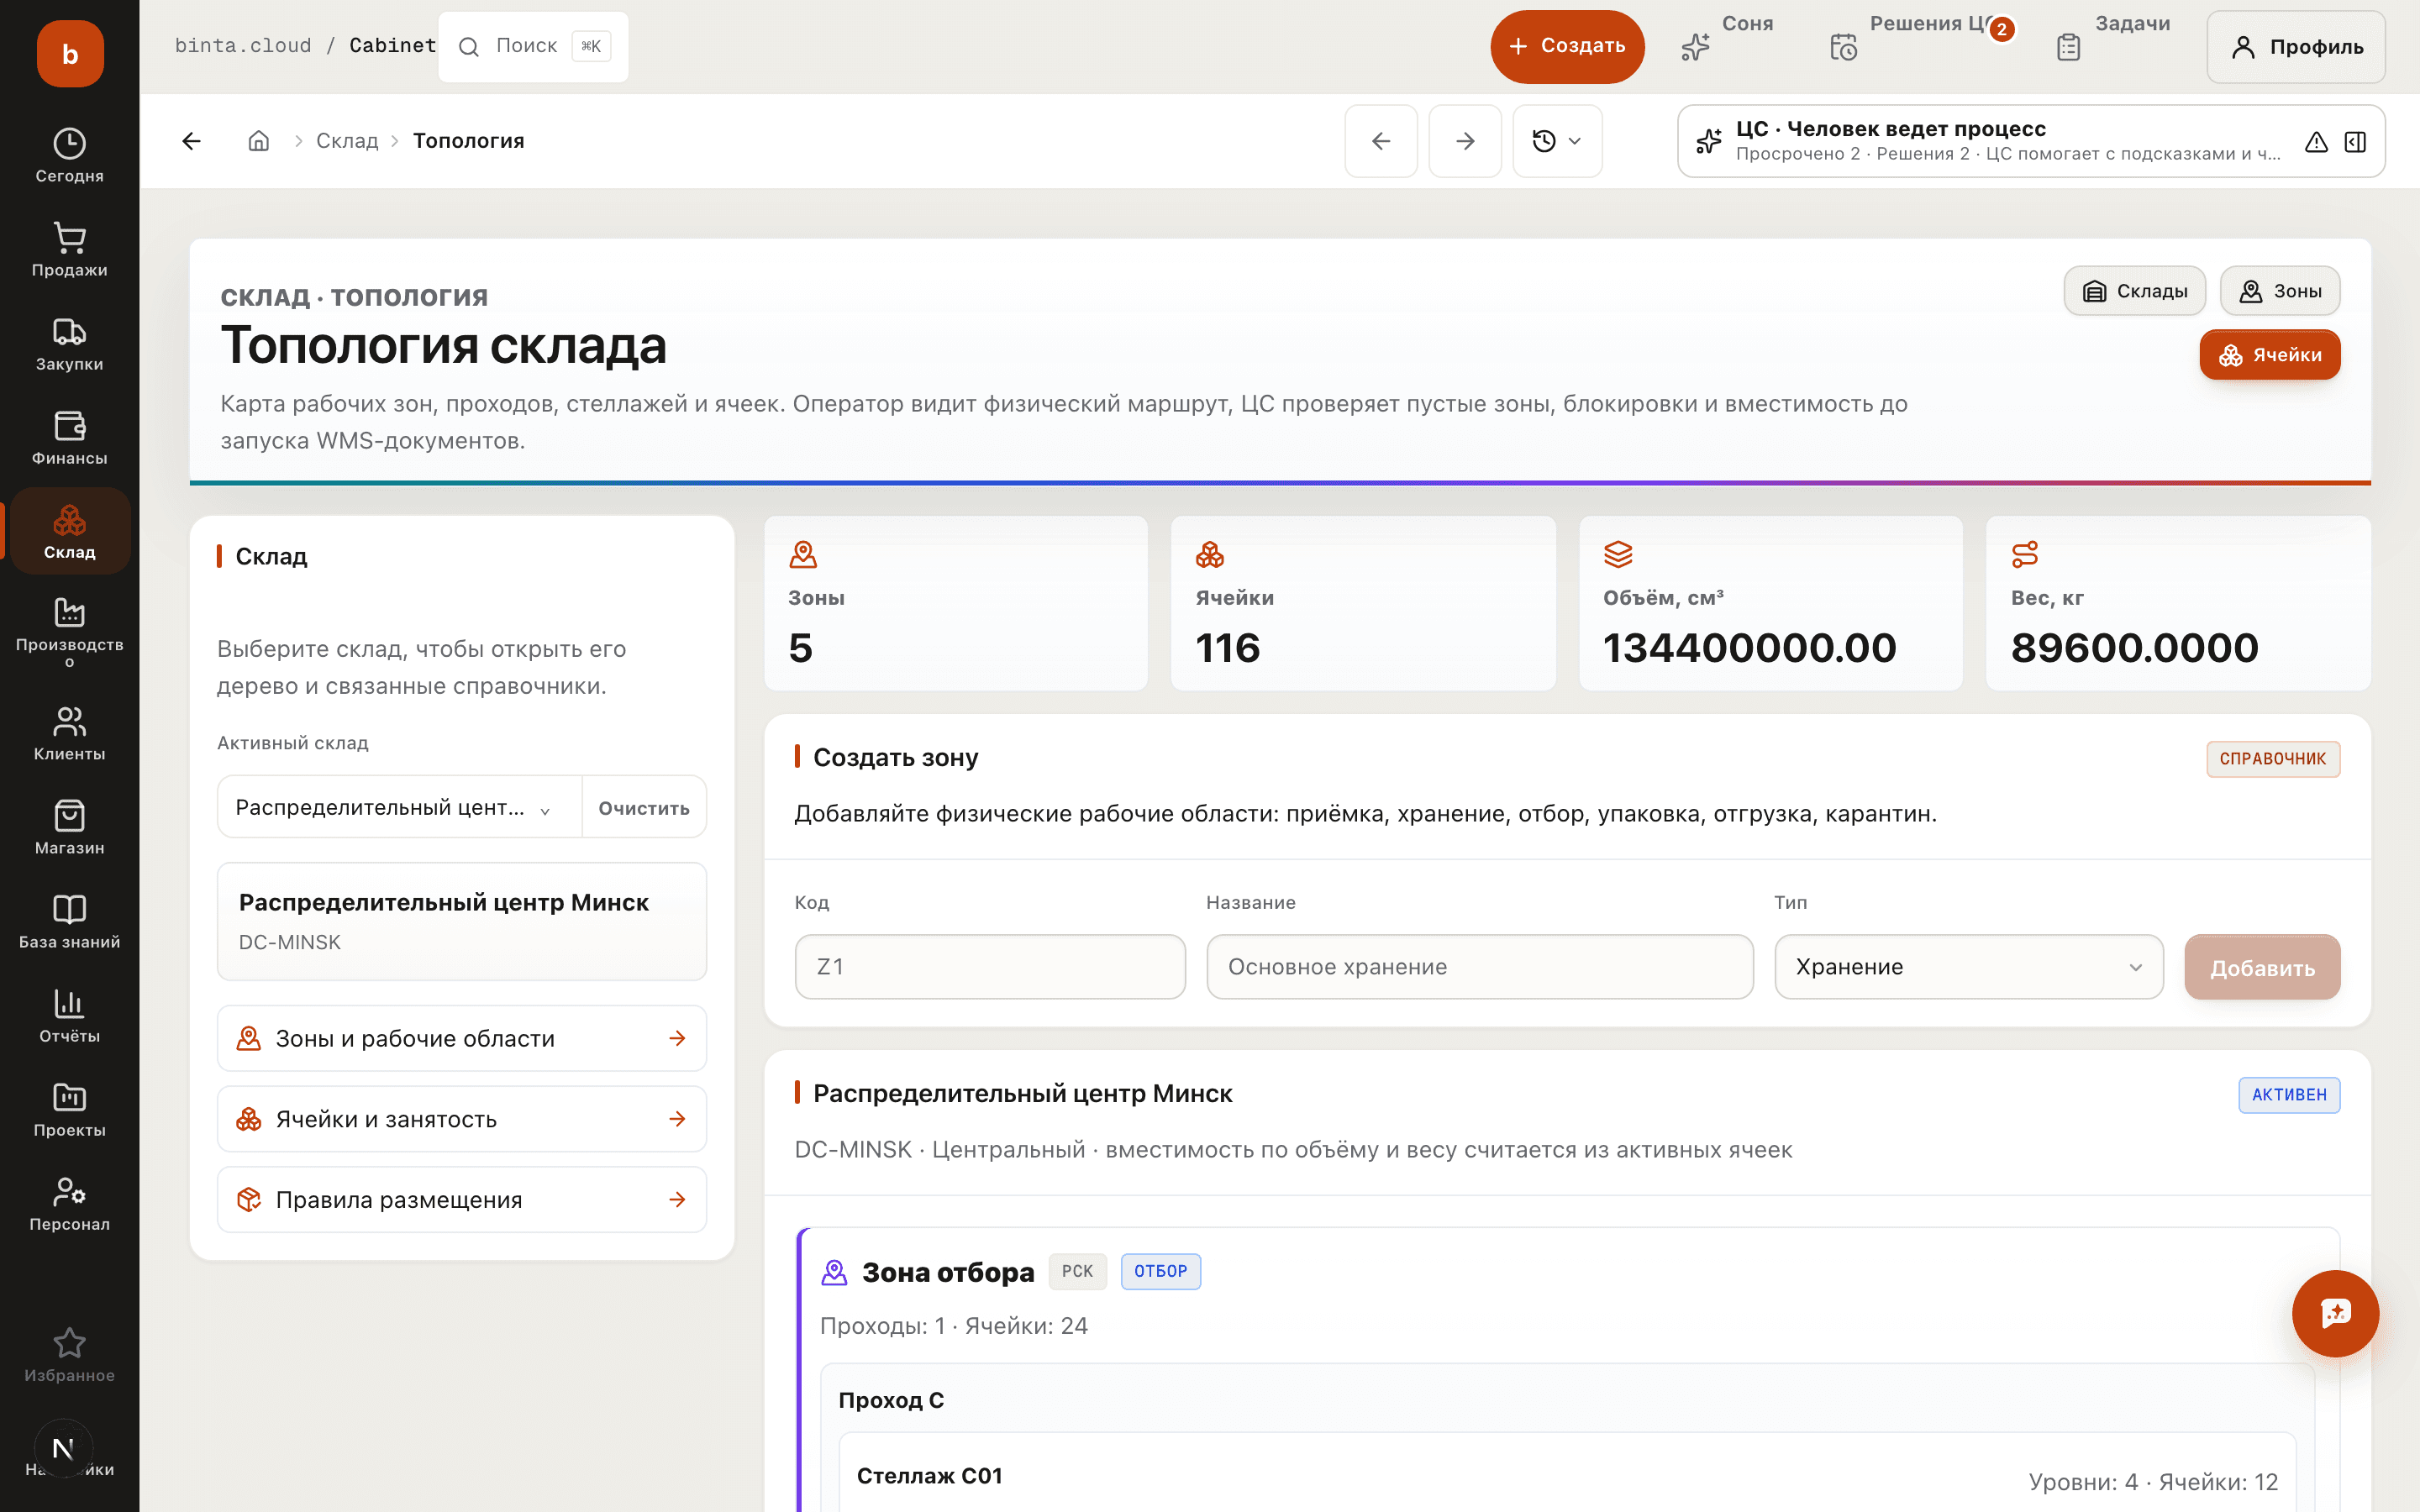Open the Соня assistant sparkle icon

point(1696,47)
